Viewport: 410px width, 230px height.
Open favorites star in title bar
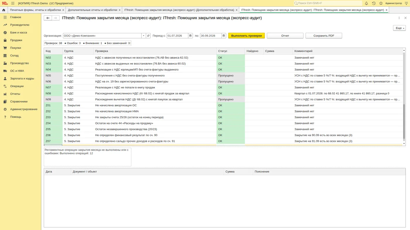[381, 3]
